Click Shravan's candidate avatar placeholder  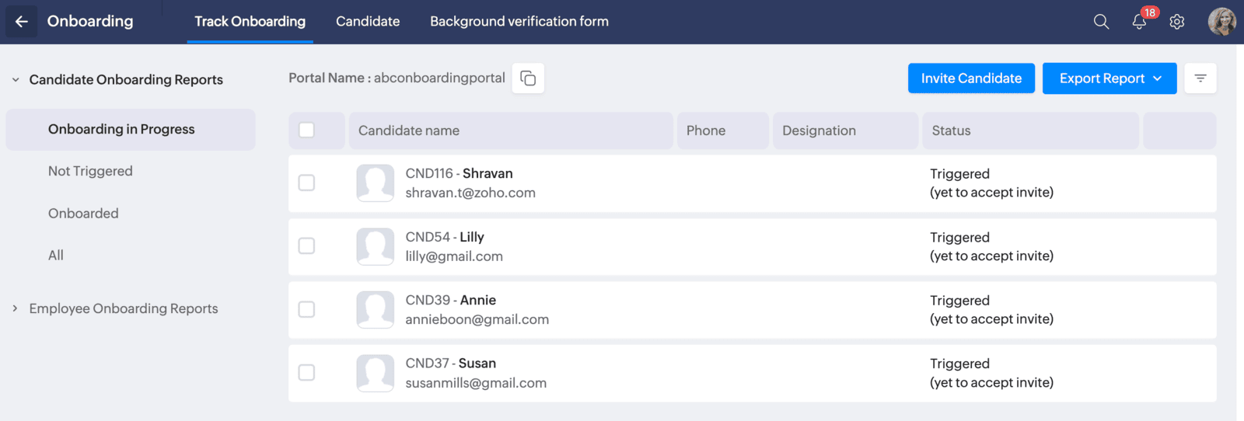click(x=375, y=183)
